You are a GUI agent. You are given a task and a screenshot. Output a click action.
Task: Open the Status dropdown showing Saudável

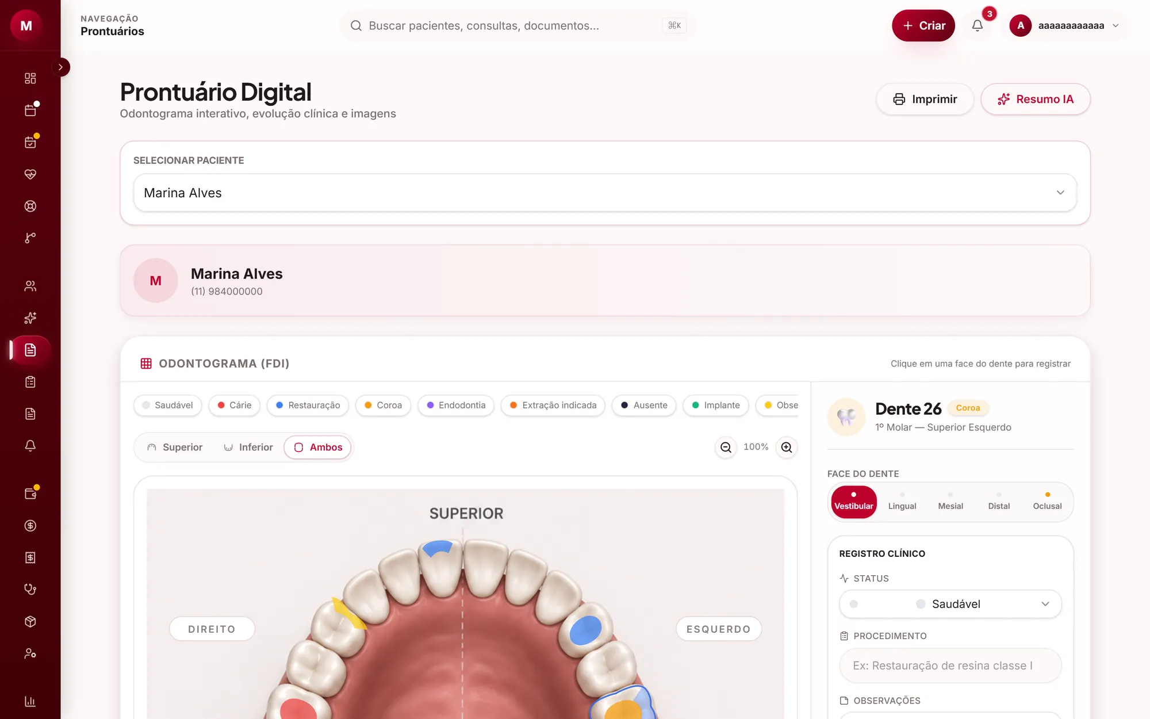[950, 604]
